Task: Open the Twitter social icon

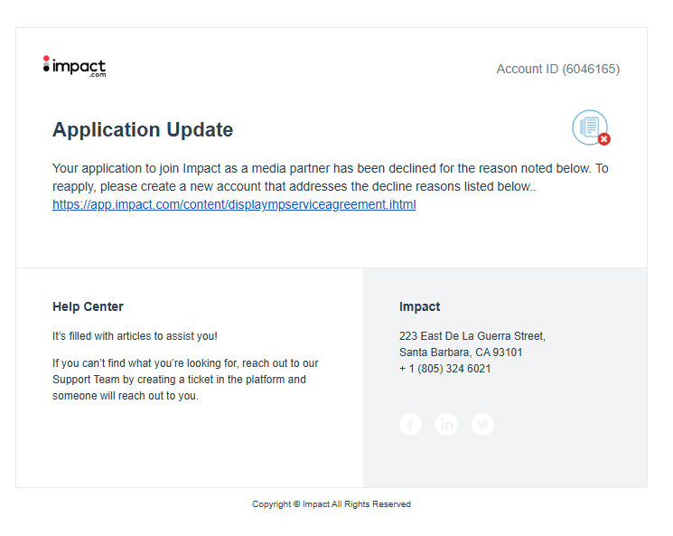Action: click(482, 424)
